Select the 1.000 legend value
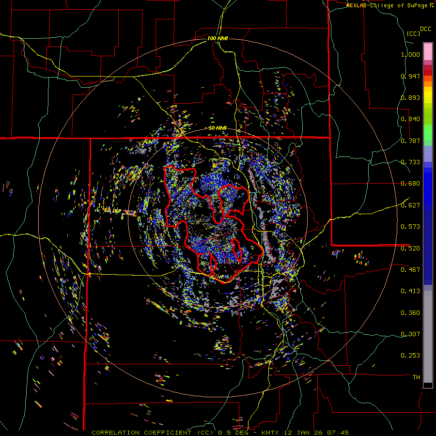This screenshot has width=436, height=436. (x=410, y=54)
